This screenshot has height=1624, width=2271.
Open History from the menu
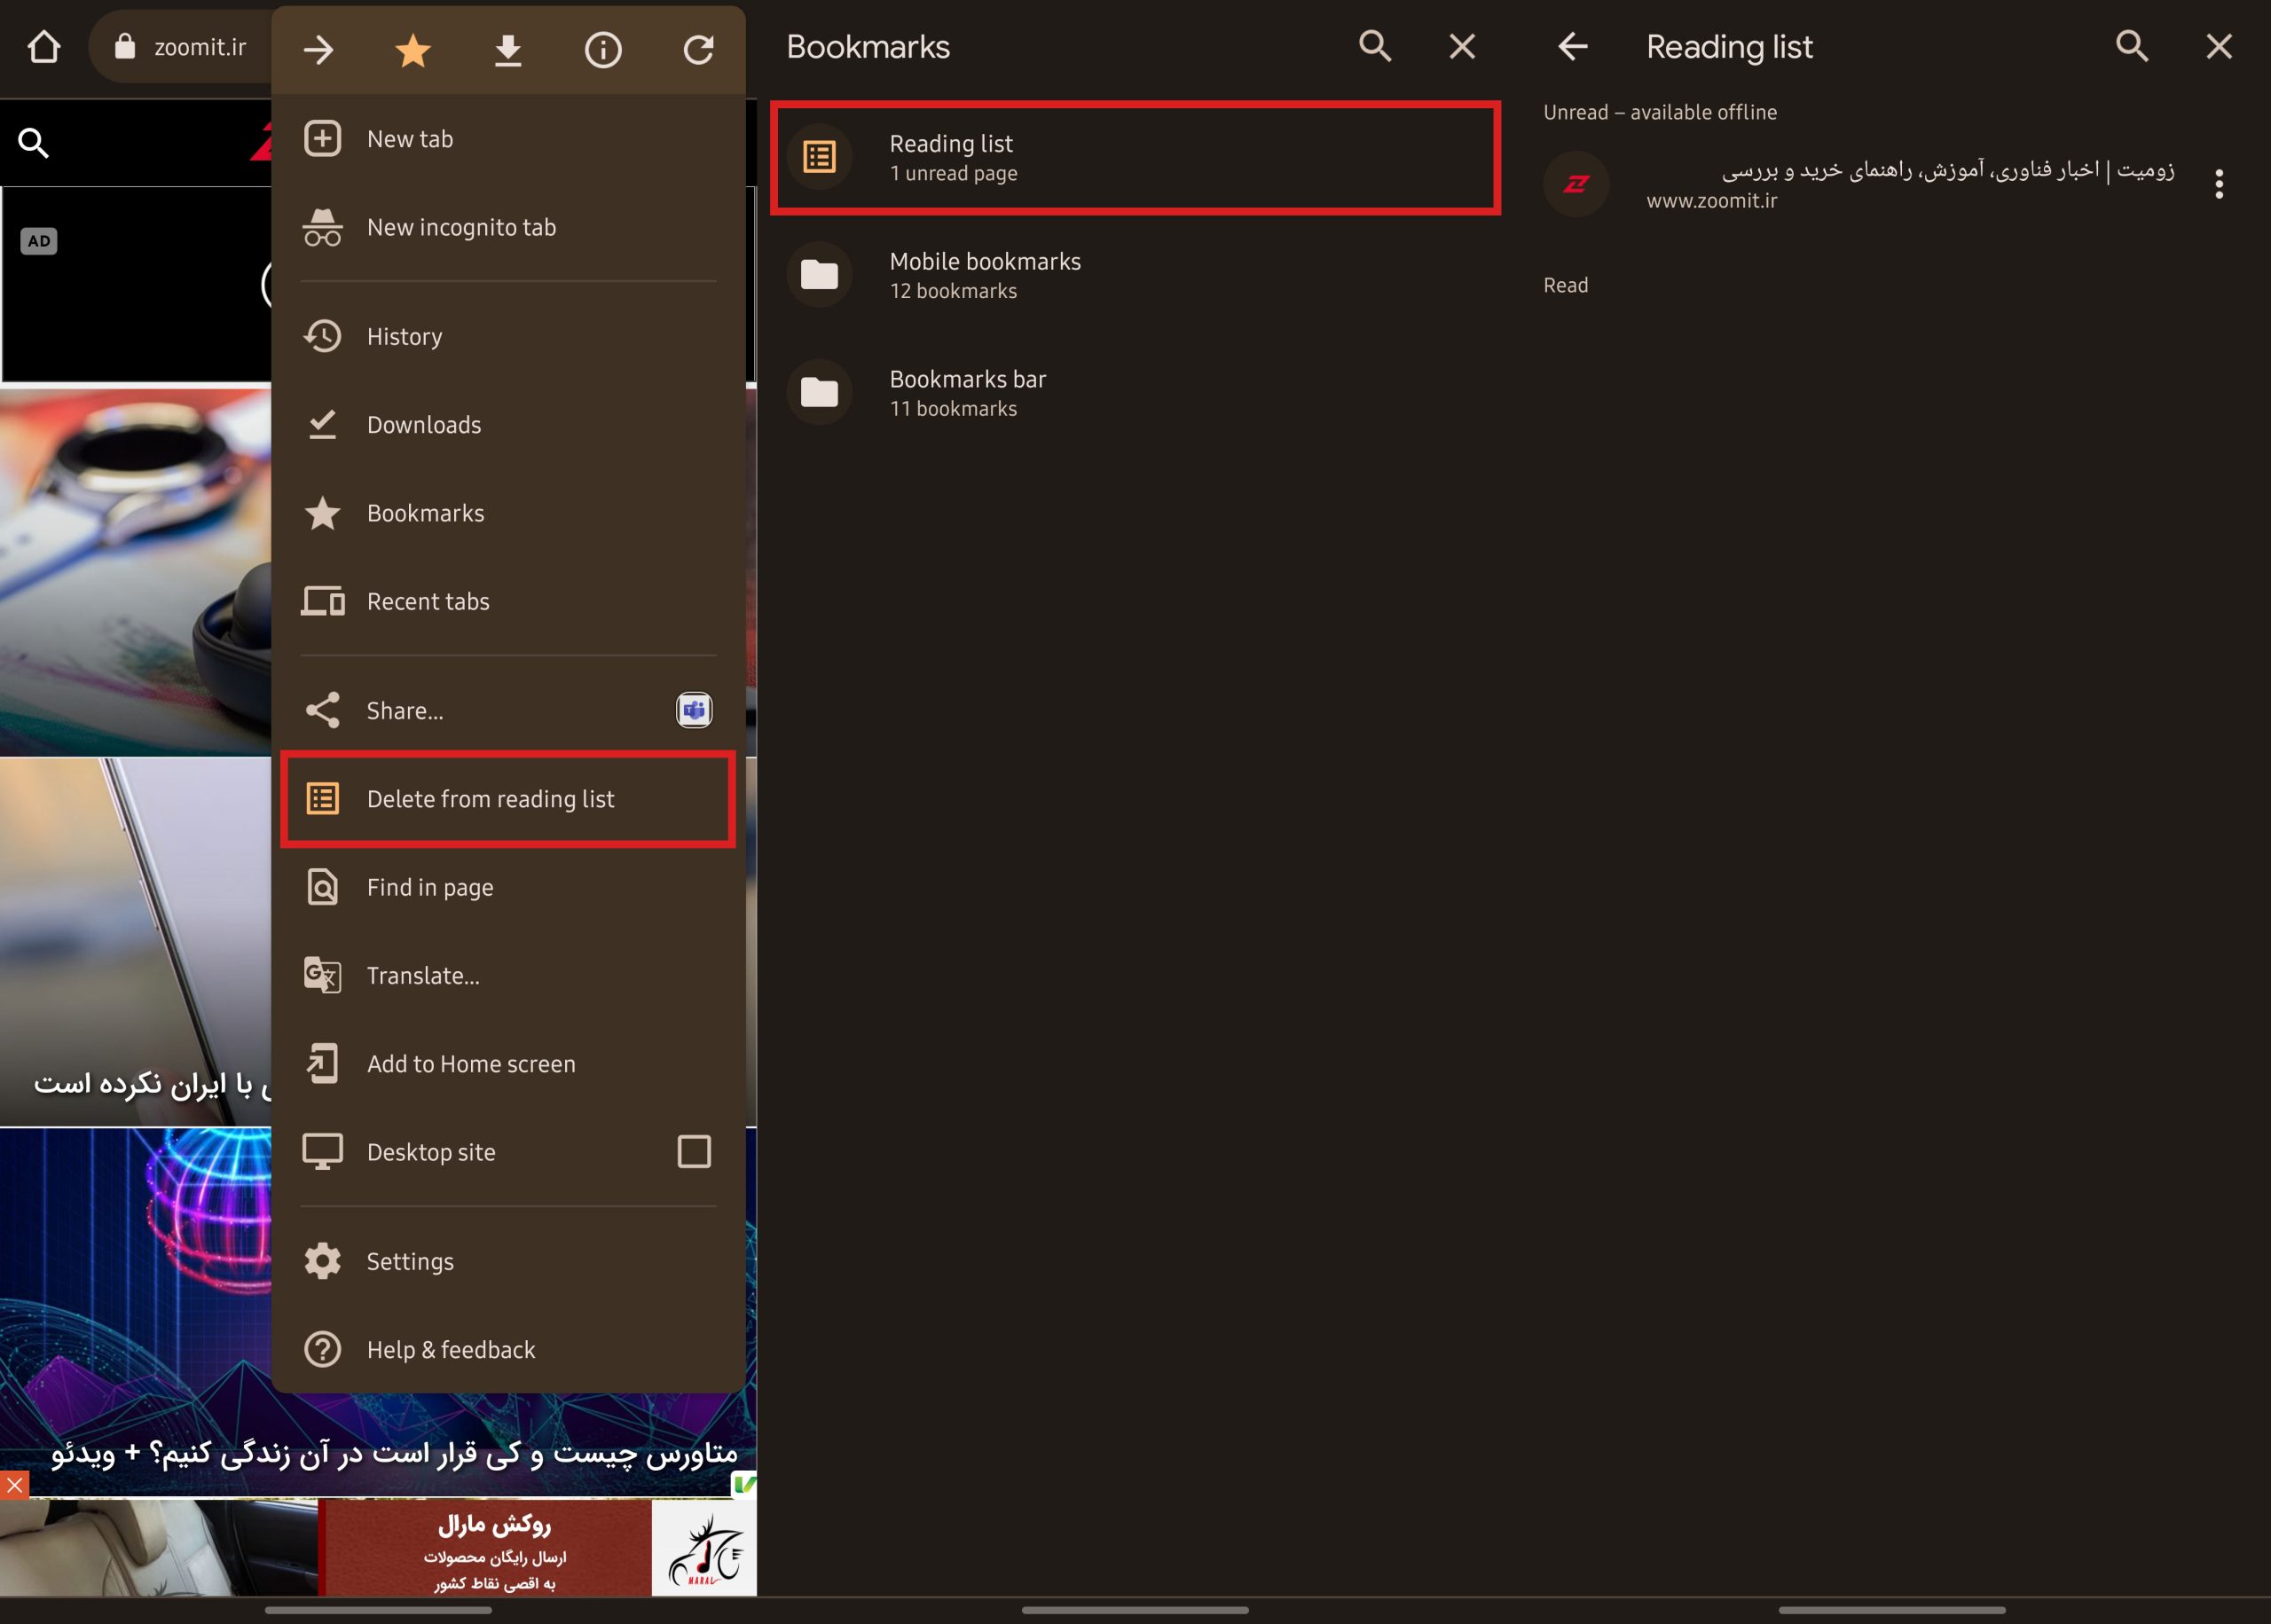point(404,337)
